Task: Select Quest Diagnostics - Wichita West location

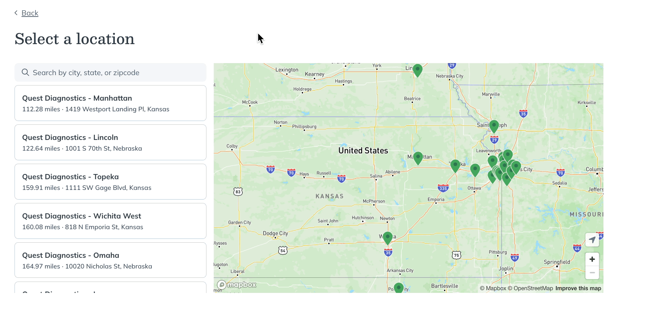Action: (110, 221)
